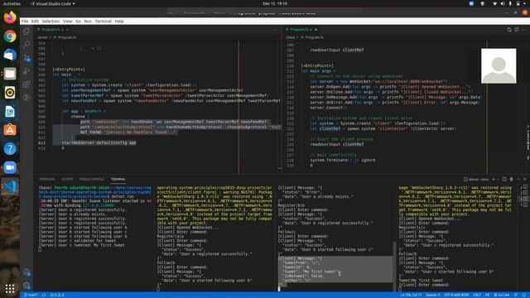Split the right editor group

click(x=517, y=30)
